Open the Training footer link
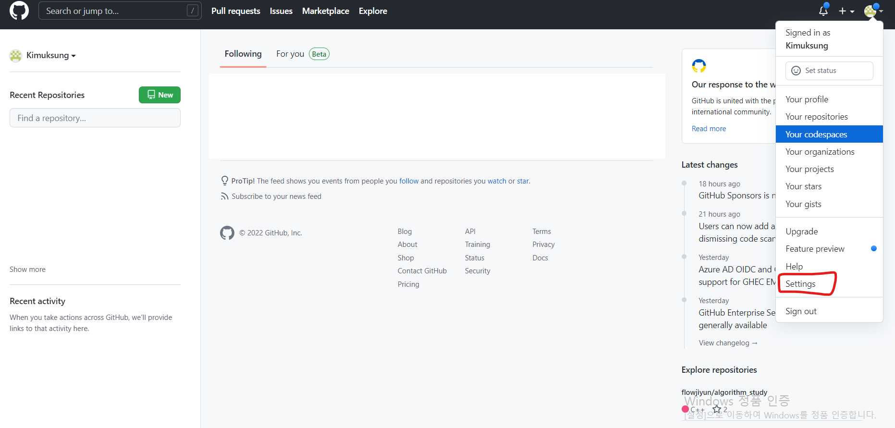Screen dimensions: 895x428 [x=478, y=245]
